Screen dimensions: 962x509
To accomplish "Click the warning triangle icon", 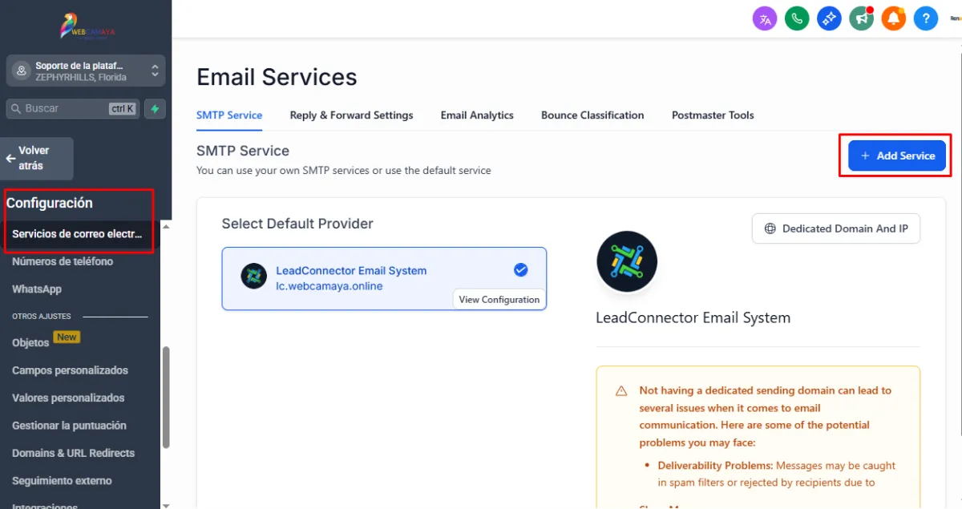I will 621,391.
